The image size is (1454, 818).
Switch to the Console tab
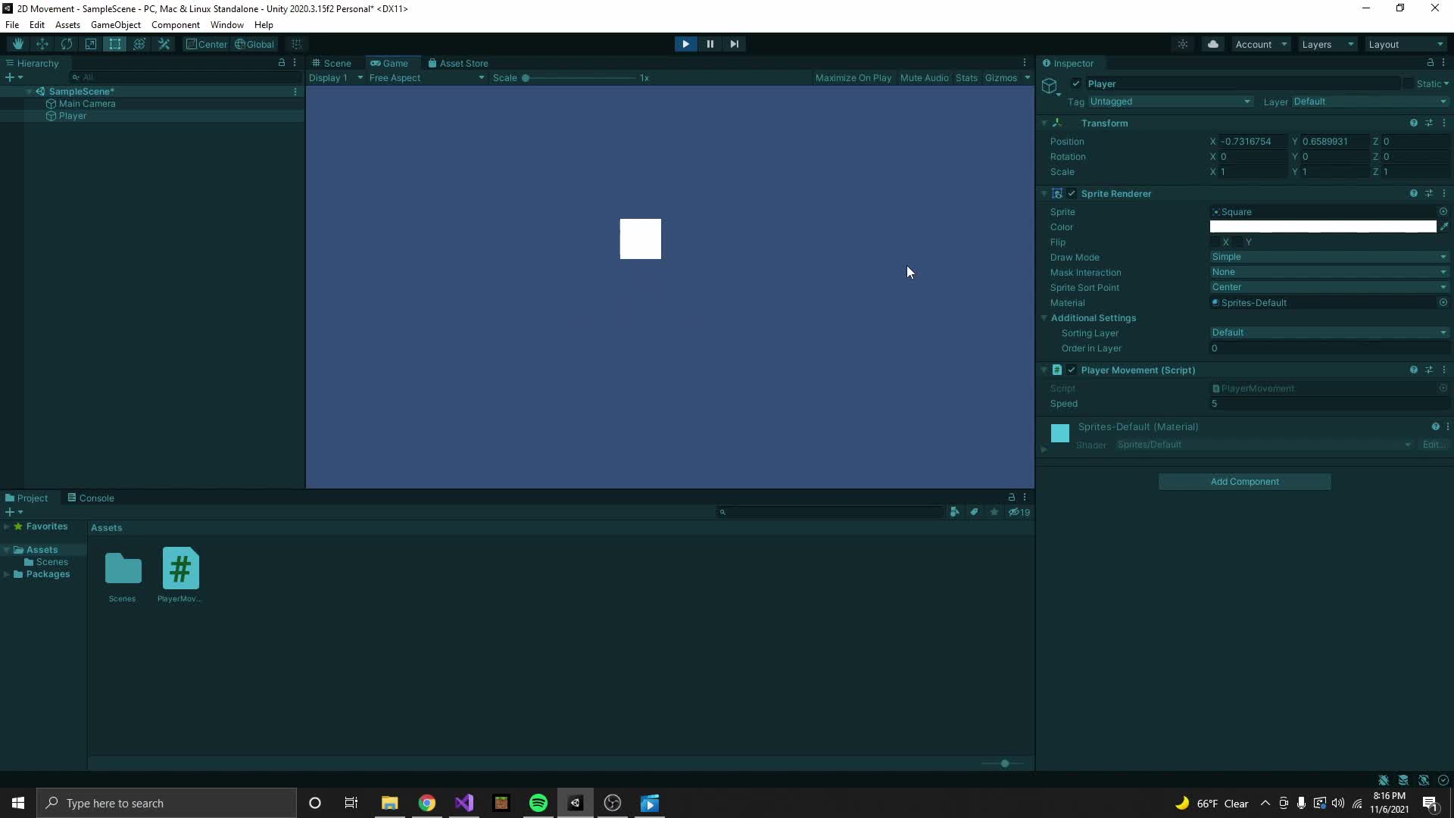coord(95,498)
